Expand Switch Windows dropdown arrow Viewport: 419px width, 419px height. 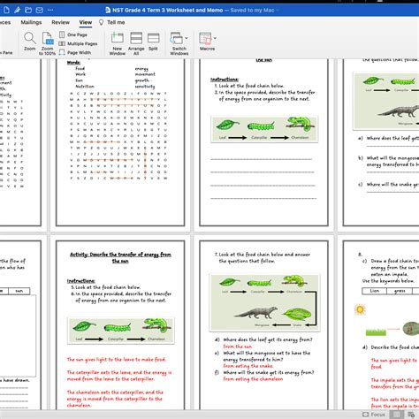point(187,38)
